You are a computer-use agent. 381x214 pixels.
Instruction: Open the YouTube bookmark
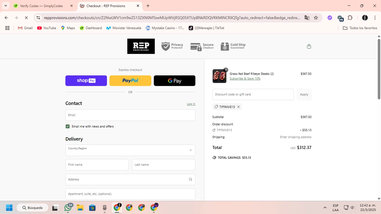(x=47, y=28)
